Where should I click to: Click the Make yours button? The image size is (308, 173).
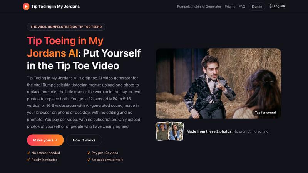pos(45,140)
